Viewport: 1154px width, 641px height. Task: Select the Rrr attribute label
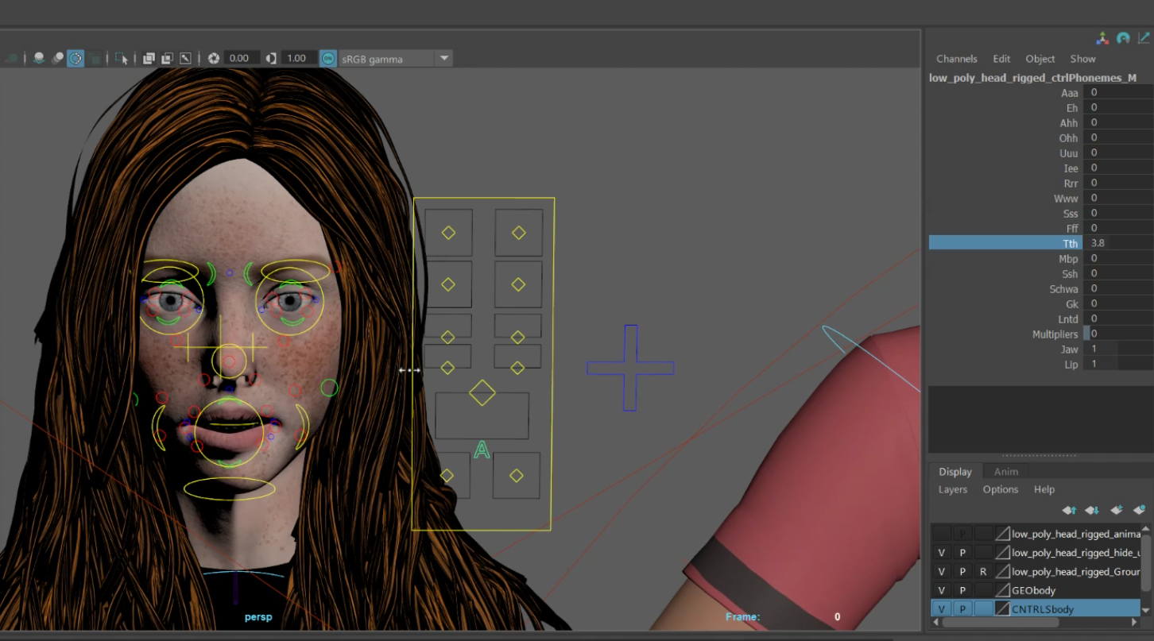[x=1071, y=183]
